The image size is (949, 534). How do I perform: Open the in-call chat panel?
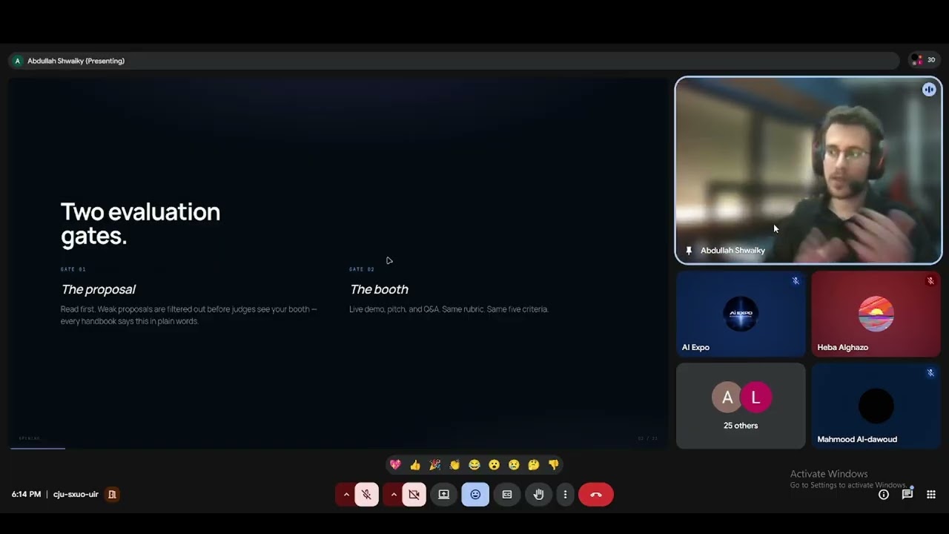[907, 495]
